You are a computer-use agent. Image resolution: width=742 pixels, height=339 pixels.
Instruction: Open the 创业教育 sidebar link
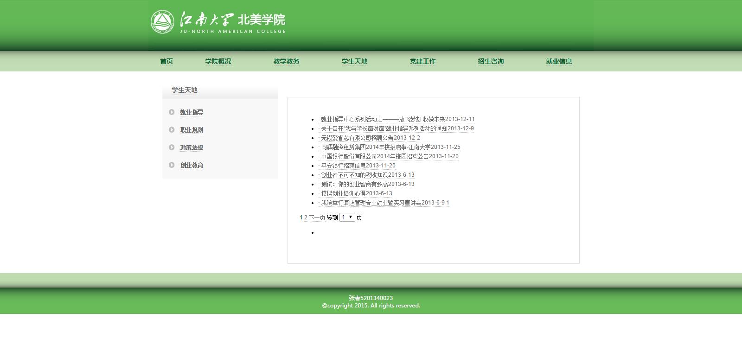[x=192, y=165]
